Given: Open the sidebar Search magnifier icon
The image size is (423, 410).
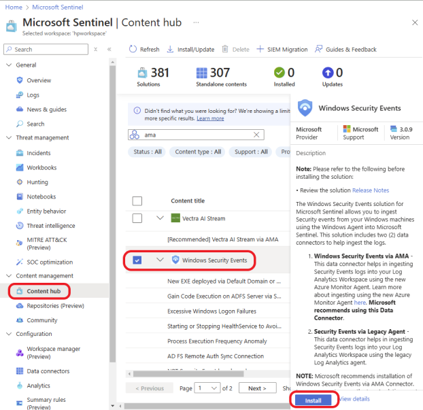Looking at the screenshot, I should tap(20, 124).
